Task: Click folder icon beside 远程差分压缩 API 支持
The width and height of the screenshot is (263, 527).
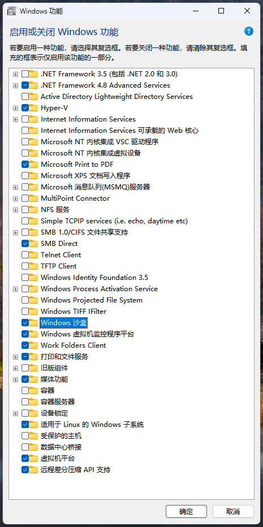Action: pos(33,470)
